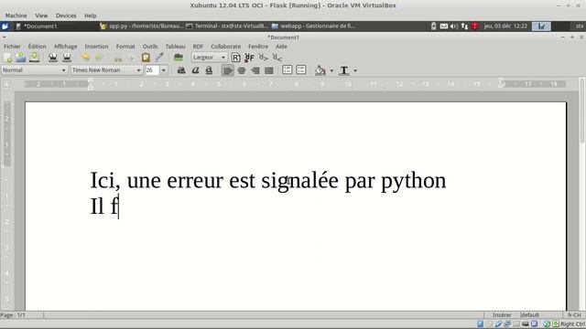The width and height of the screenshot is (586, 329).
Task: Toggle the bullet list button
Action: coord(301,69)
